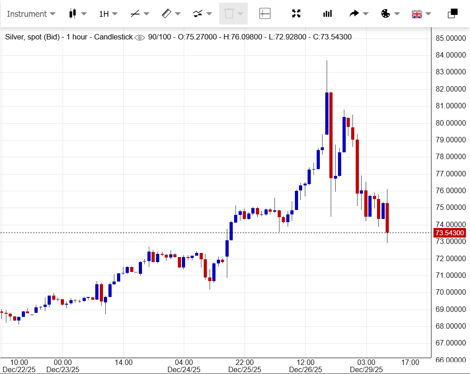470x374 pixels.
Task: Click the trash delete drawings icon
Action: coord(229,14)
